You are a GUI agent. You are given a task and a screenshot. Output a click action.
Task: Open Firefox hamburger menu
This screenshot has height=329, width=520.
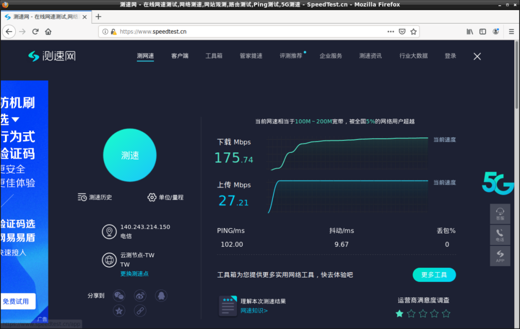click(511, 31)
